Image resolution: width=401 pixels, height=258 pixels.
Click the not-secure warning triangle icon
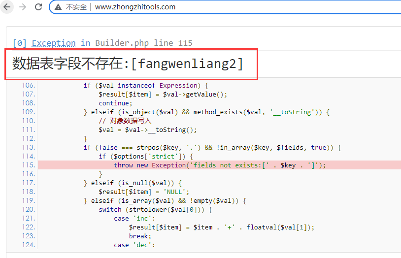point(58,7)
